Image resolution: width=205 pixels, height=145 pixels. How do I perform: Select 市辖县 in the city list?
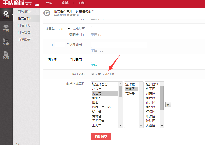click(x=130, y=93)
